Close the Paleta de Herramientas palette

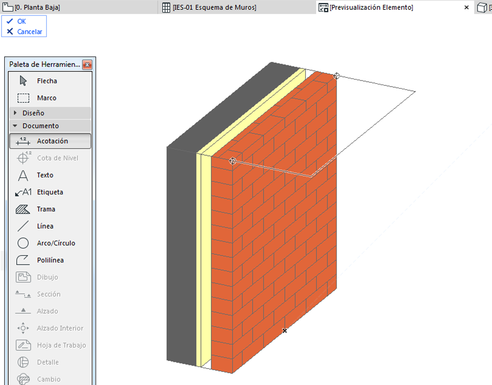pos(87,65)
